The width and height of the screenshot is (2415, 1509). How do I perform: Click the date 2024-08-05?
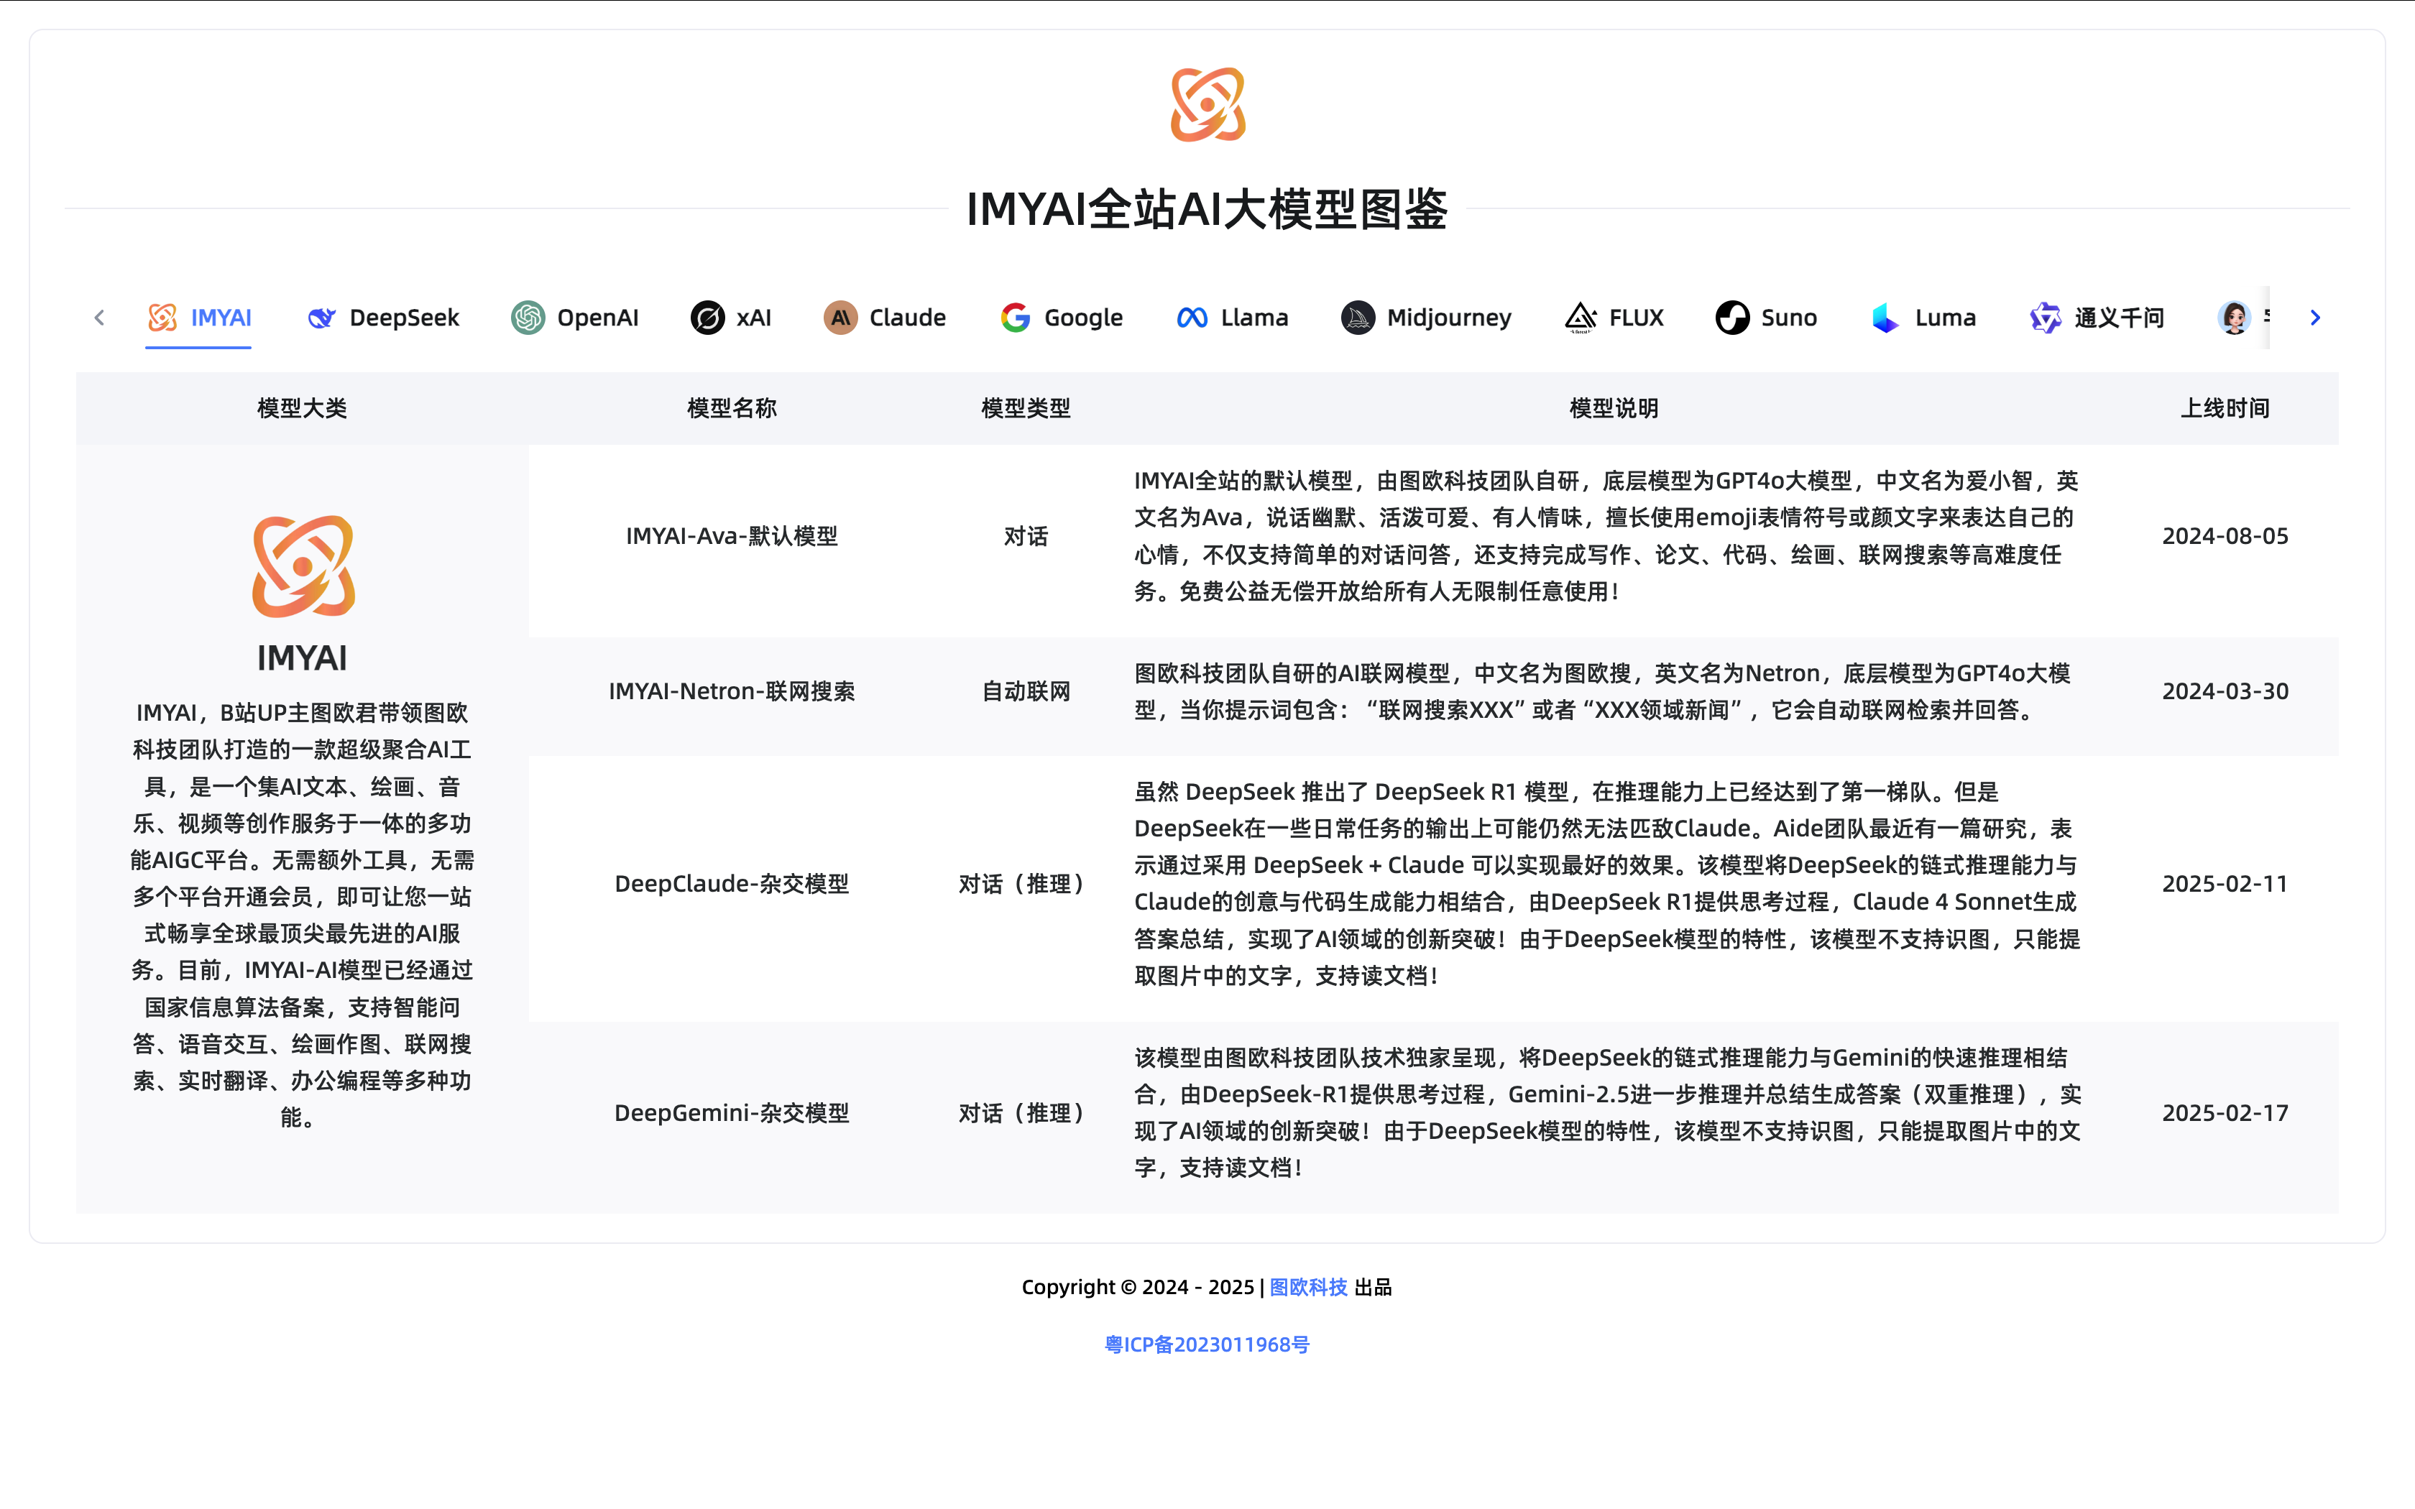(2225, 536)
